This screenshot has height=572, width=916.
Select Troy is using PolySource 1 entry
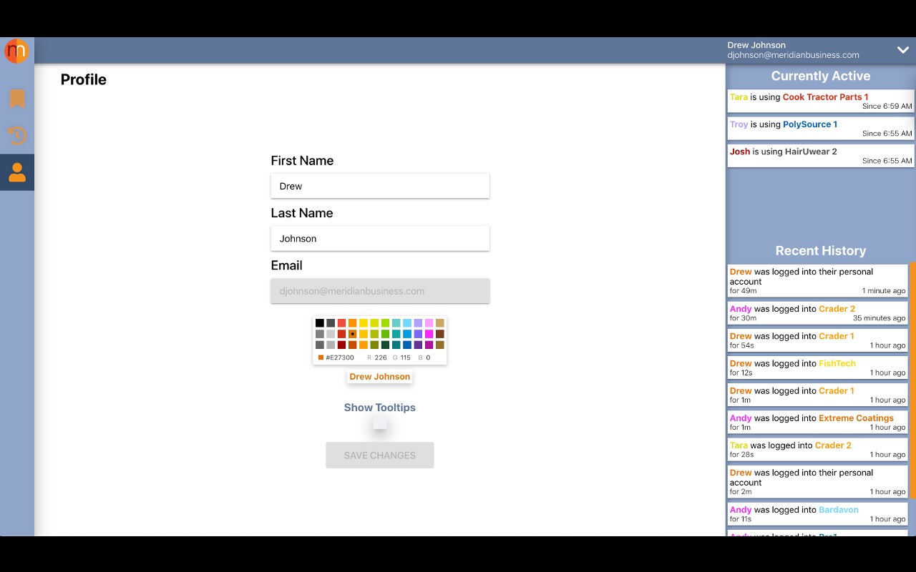tap(821, 129)
